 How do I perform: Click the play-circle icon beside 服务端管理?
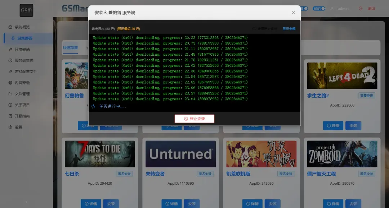click(x=10, y=60)
